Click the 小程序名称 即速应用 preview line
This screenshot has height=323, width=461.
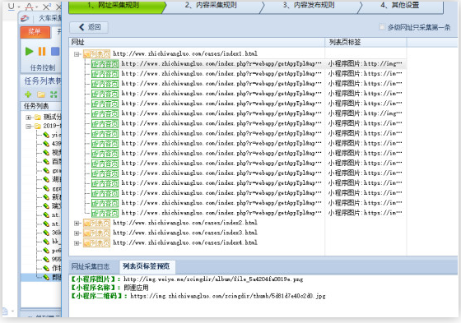(x=109, y=288)
